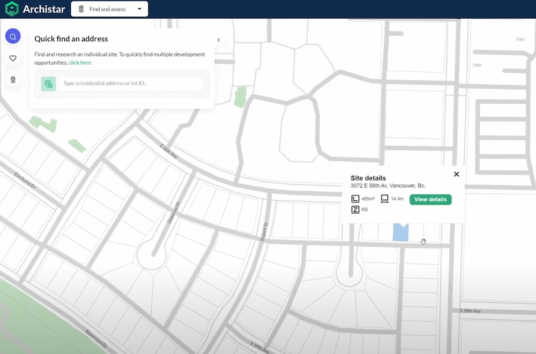
Task: Click the 'Site details' heading
Action: click(x=368, y=178)
